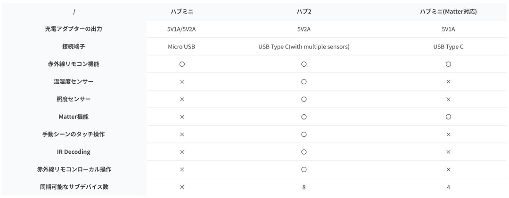Click the circle for Hub 2 温湿度センサー
This screenshot has height=198, width=509.
pos(304,81)
